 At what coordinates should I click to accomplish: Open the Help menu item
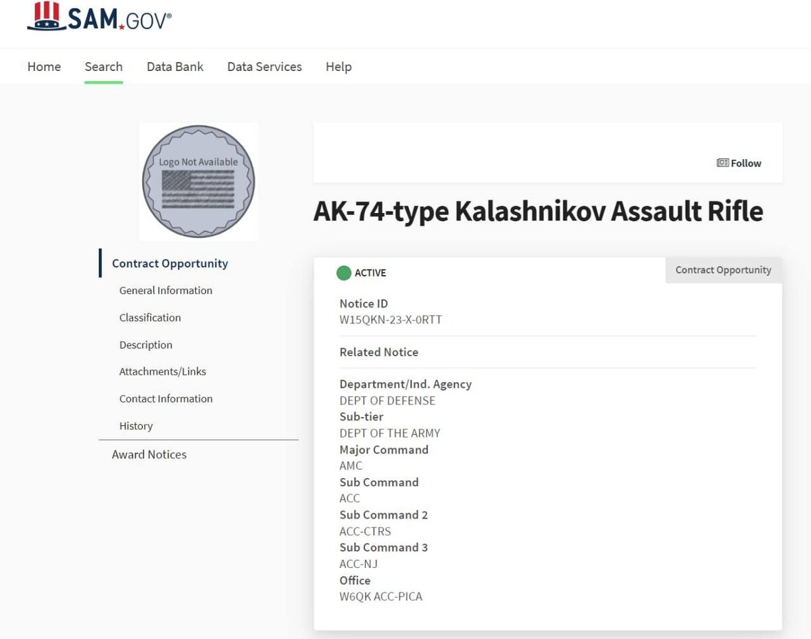339,66
